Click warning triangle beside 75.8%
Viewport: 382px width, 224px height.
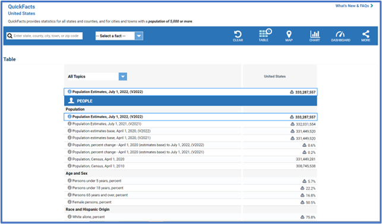[302, 217]
